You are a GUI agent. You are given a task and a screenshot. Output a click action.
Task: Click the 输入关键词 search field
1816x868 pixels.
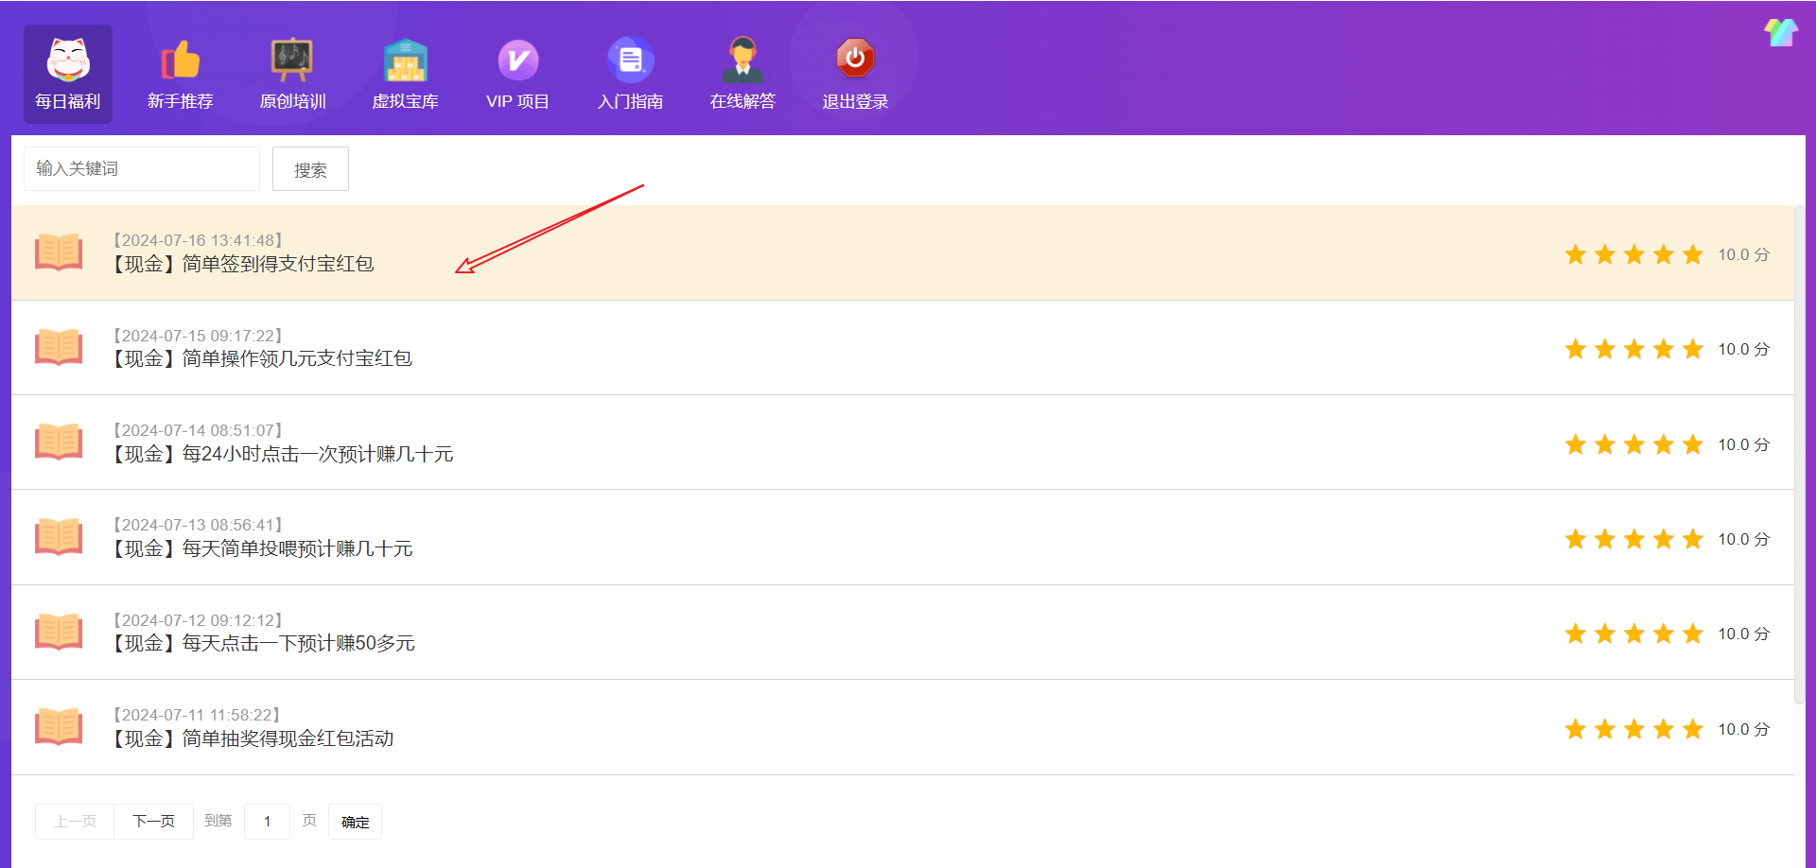coord(142,168)
